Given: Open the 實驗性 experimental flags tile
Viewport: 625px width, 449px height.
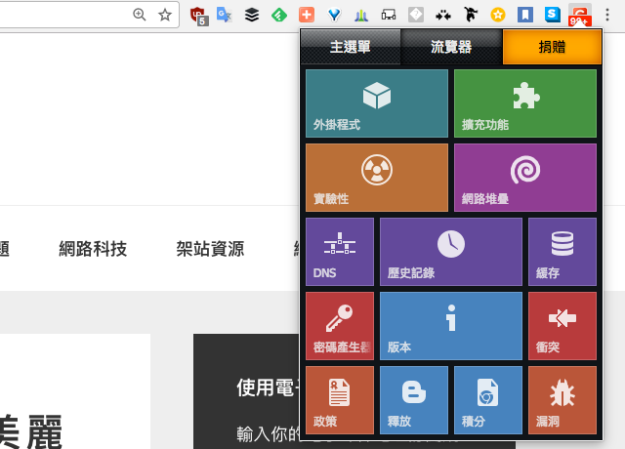Looking at the screenshot, I should [x=377, y=178].
